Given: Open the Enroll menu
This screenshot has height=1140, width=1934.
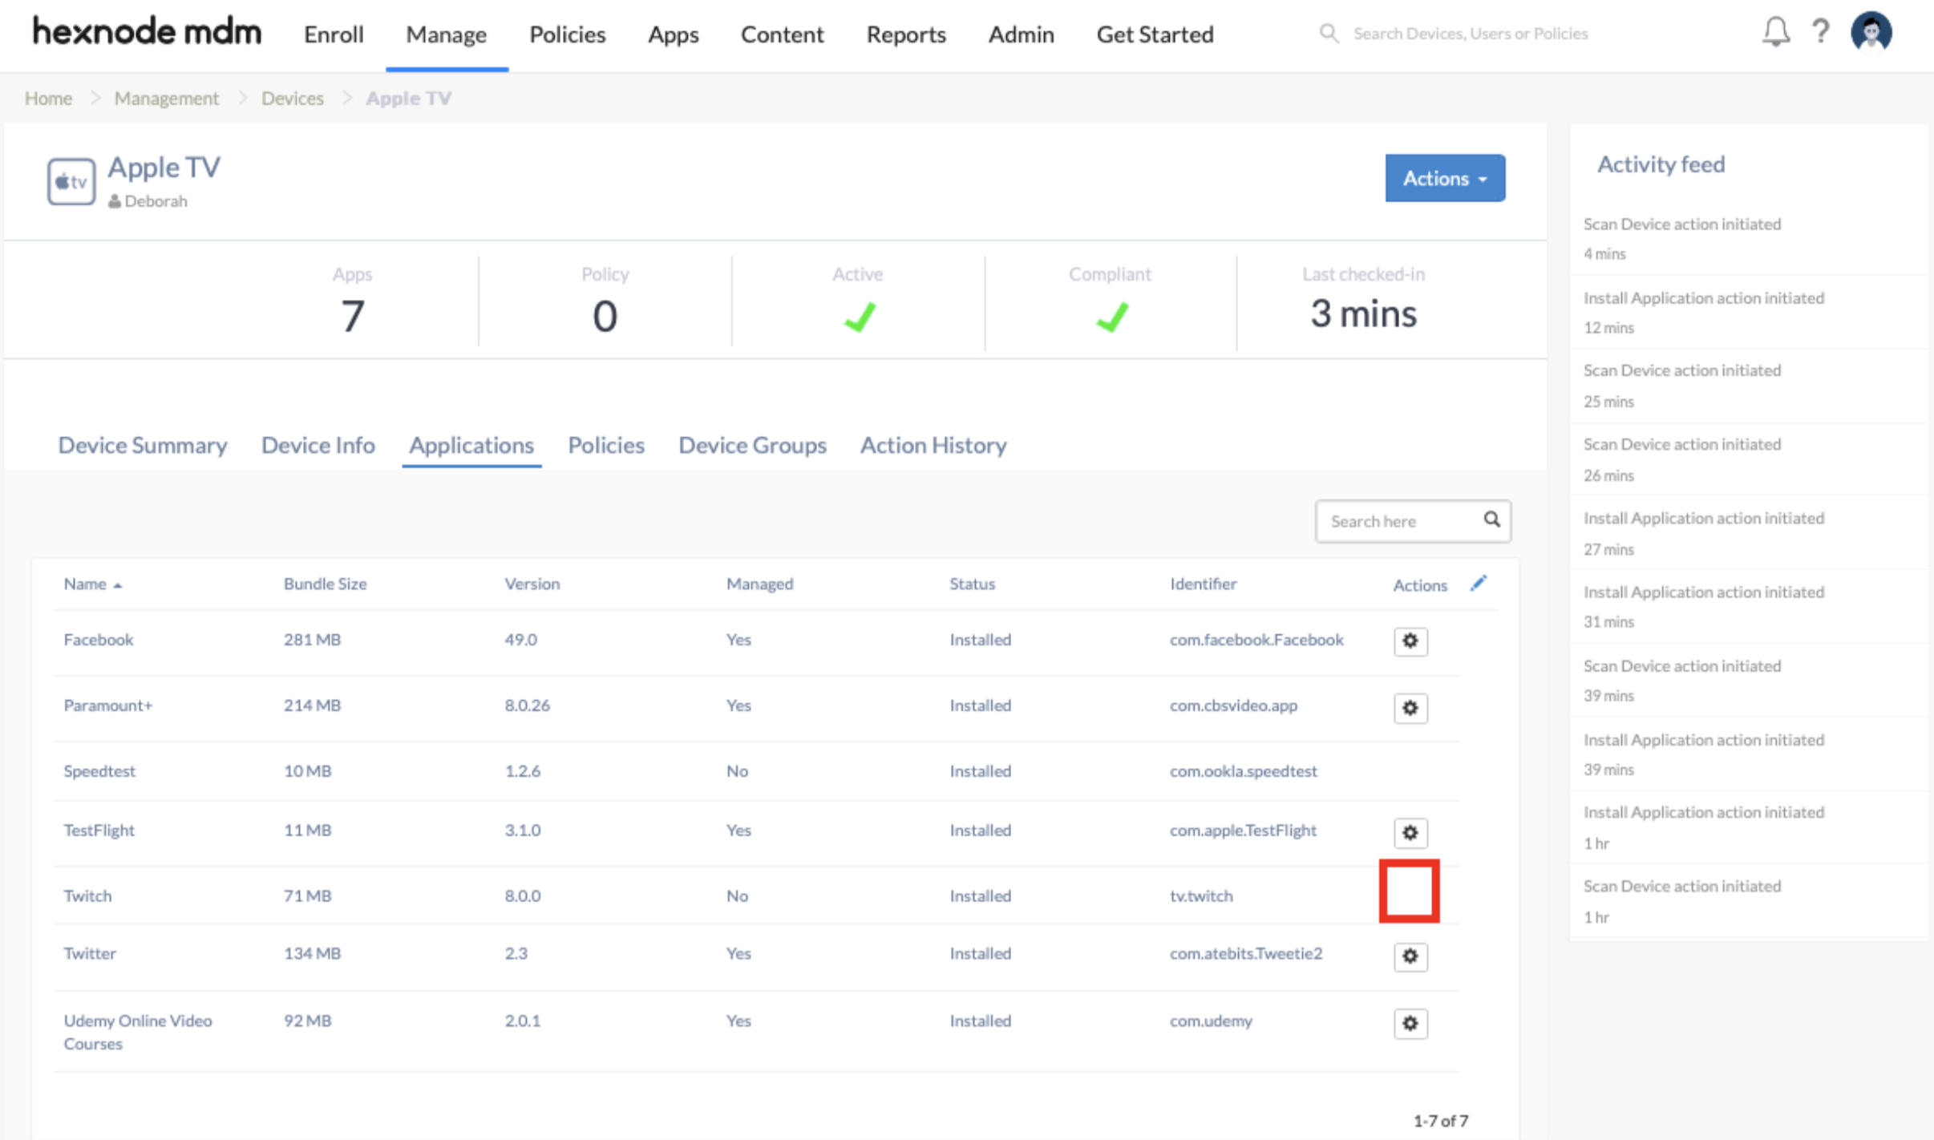Looking at the screenshot, I should pyautogui.click(x=334, y=34).
